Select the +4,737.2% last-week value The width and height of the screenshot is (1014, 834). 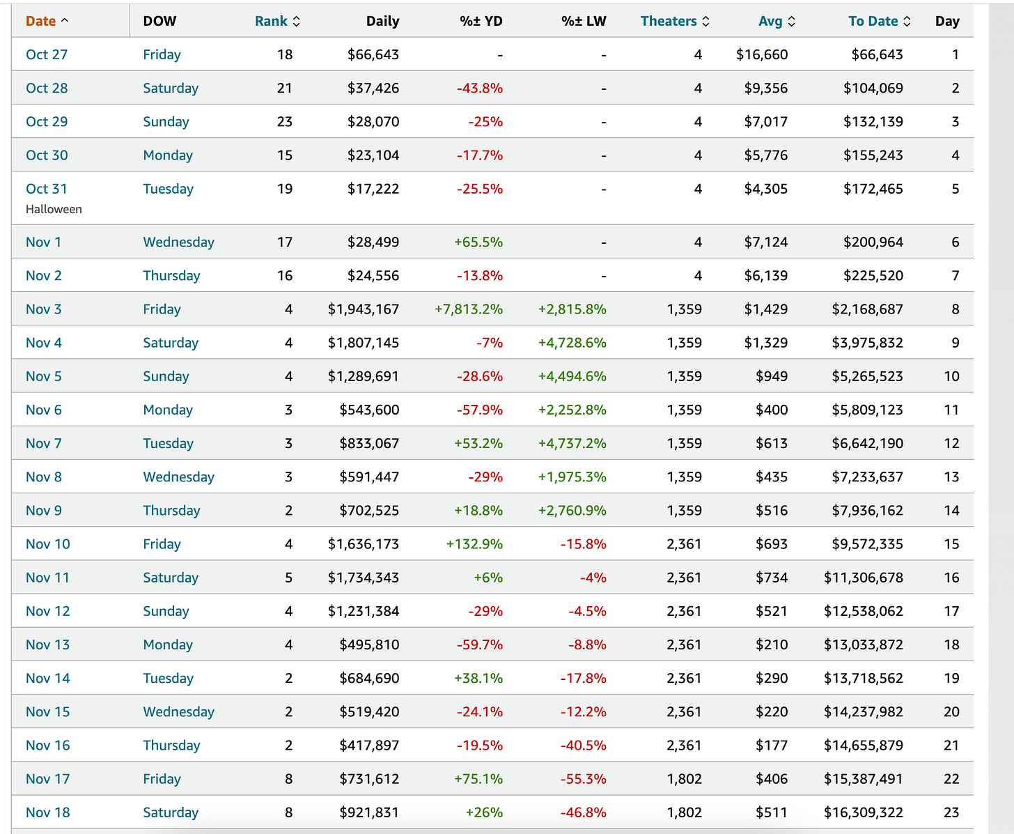[572, 443]
